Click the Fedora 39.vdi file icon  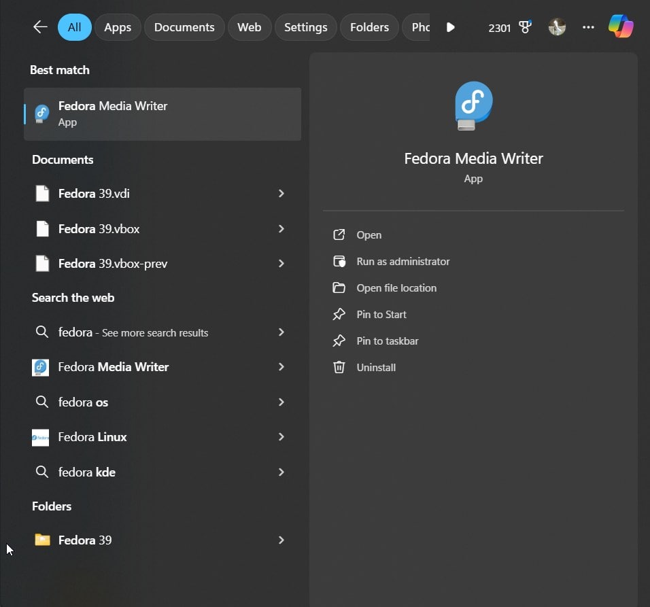pos(42,194)
